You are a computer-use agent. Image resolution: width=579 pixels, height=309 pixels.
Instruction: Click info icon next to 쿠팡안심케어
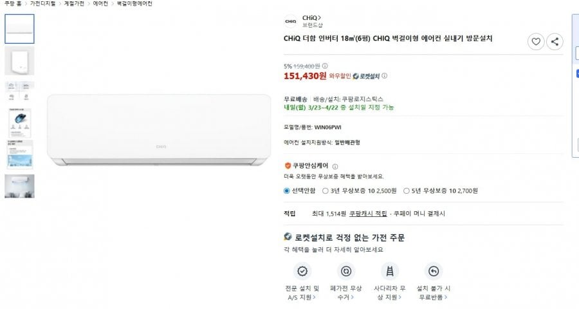click(335, 166)
